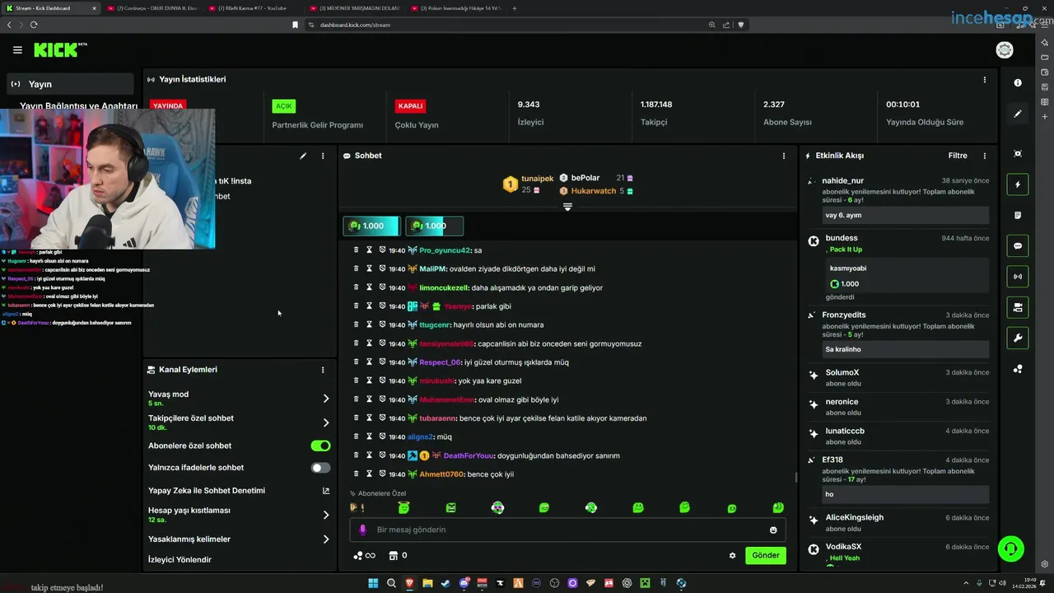Open Yayın Bağlantısı ve Anahtarı menu item
1054x593 pixels.
click(x=78, y=106)
